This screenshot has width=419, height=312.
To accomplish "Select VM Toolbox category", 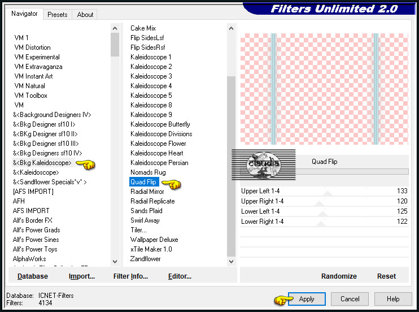I will pyautogui.click(x=30, y=96).
